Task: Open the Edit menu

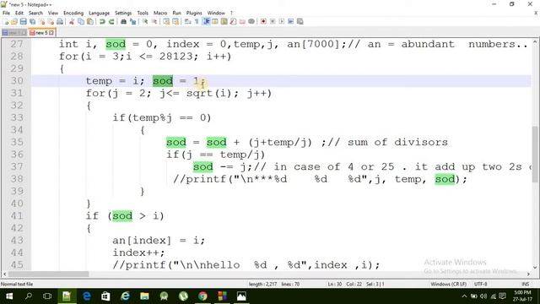Action: [x=19, y=13]
